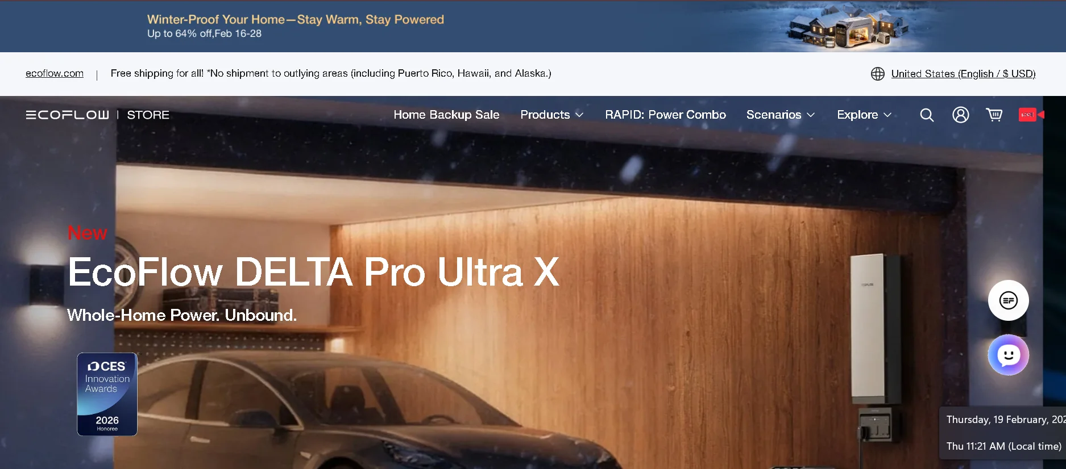Expand the Scenarios dropdown
This screenshot has height=469, width=1066.
(781, 115)
